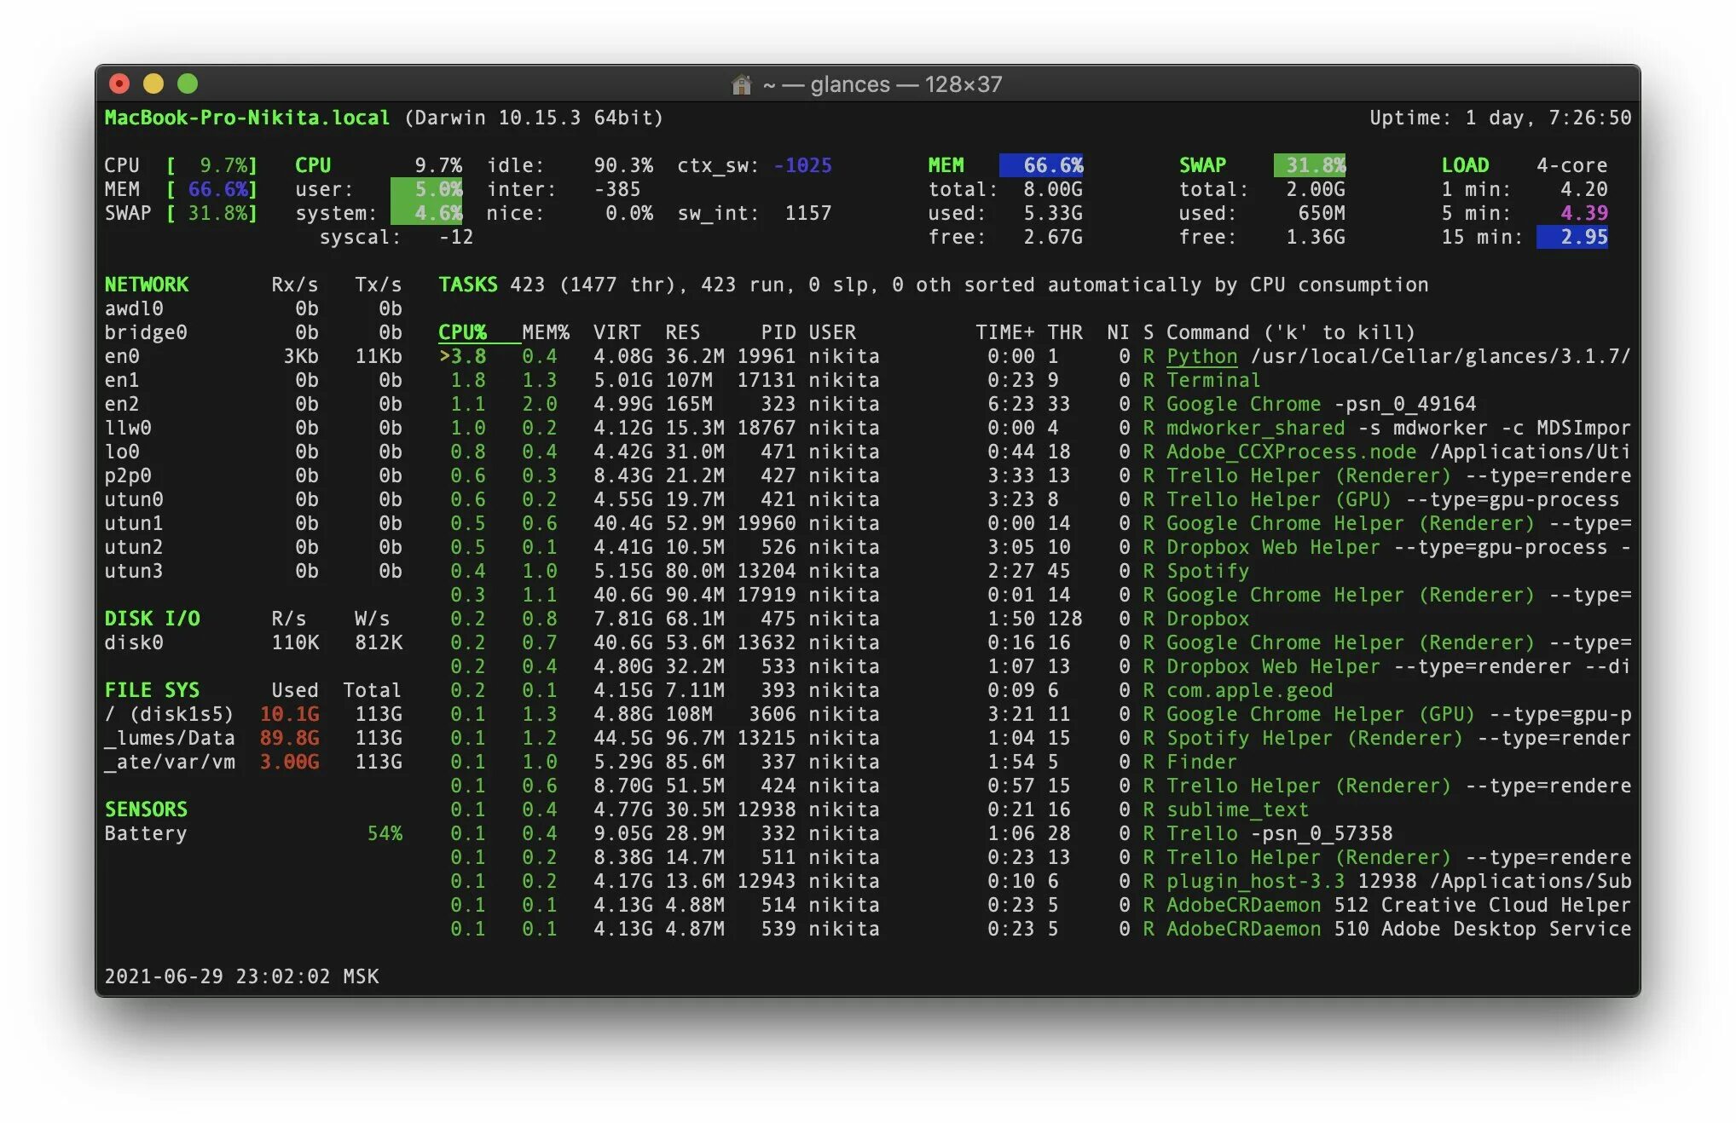This screenshot has height=1123, width=1736.
Task: Click the blue MEM 66.6% highlighted value
Action: coord(1041,165)
